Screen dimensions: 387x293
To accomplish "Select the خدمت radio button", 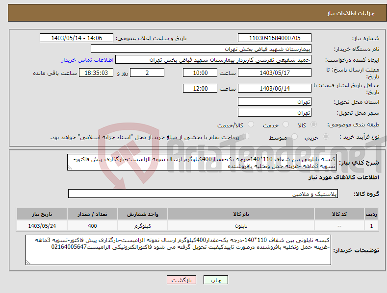I will pyautogui.click(x=285, y=124).
